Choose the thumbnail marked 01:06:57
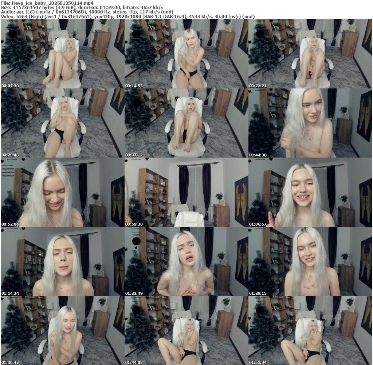Screen dimensions: 373x365 (310, 192)
